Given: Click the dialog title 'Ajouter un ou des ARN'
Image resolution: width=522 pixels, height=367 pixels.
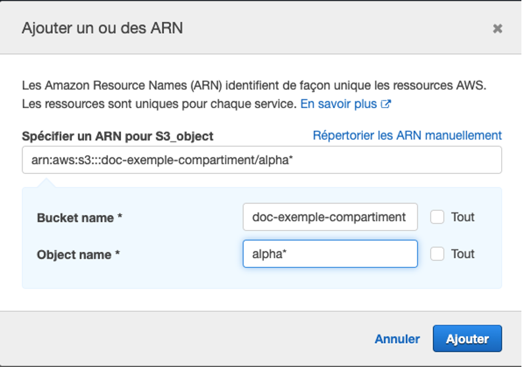Looking at the screenshot, I should (x=102, y=28).
